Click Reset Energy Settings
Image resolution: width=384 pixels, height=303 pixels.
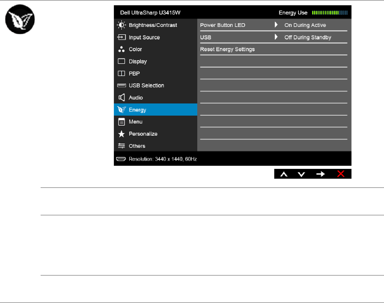227,49
